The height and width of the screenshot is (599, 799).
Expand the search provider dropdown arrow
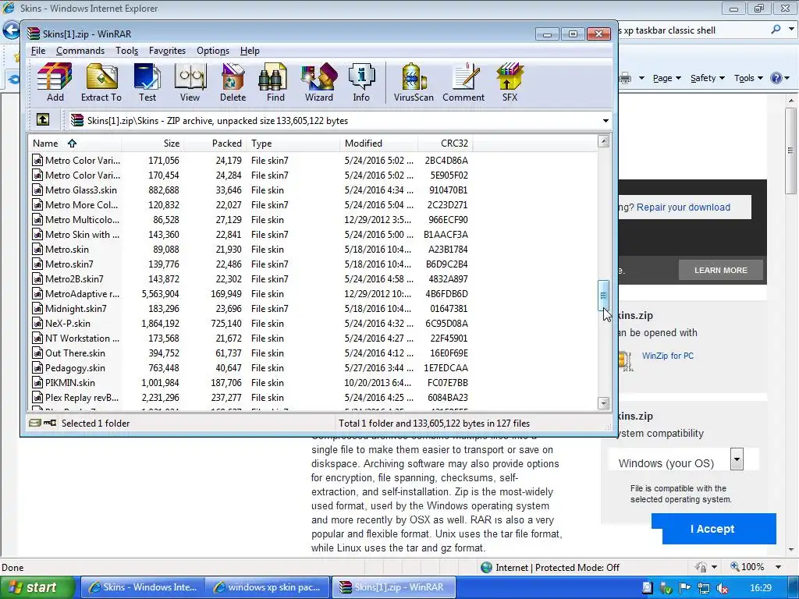click(x=791, y=30)
